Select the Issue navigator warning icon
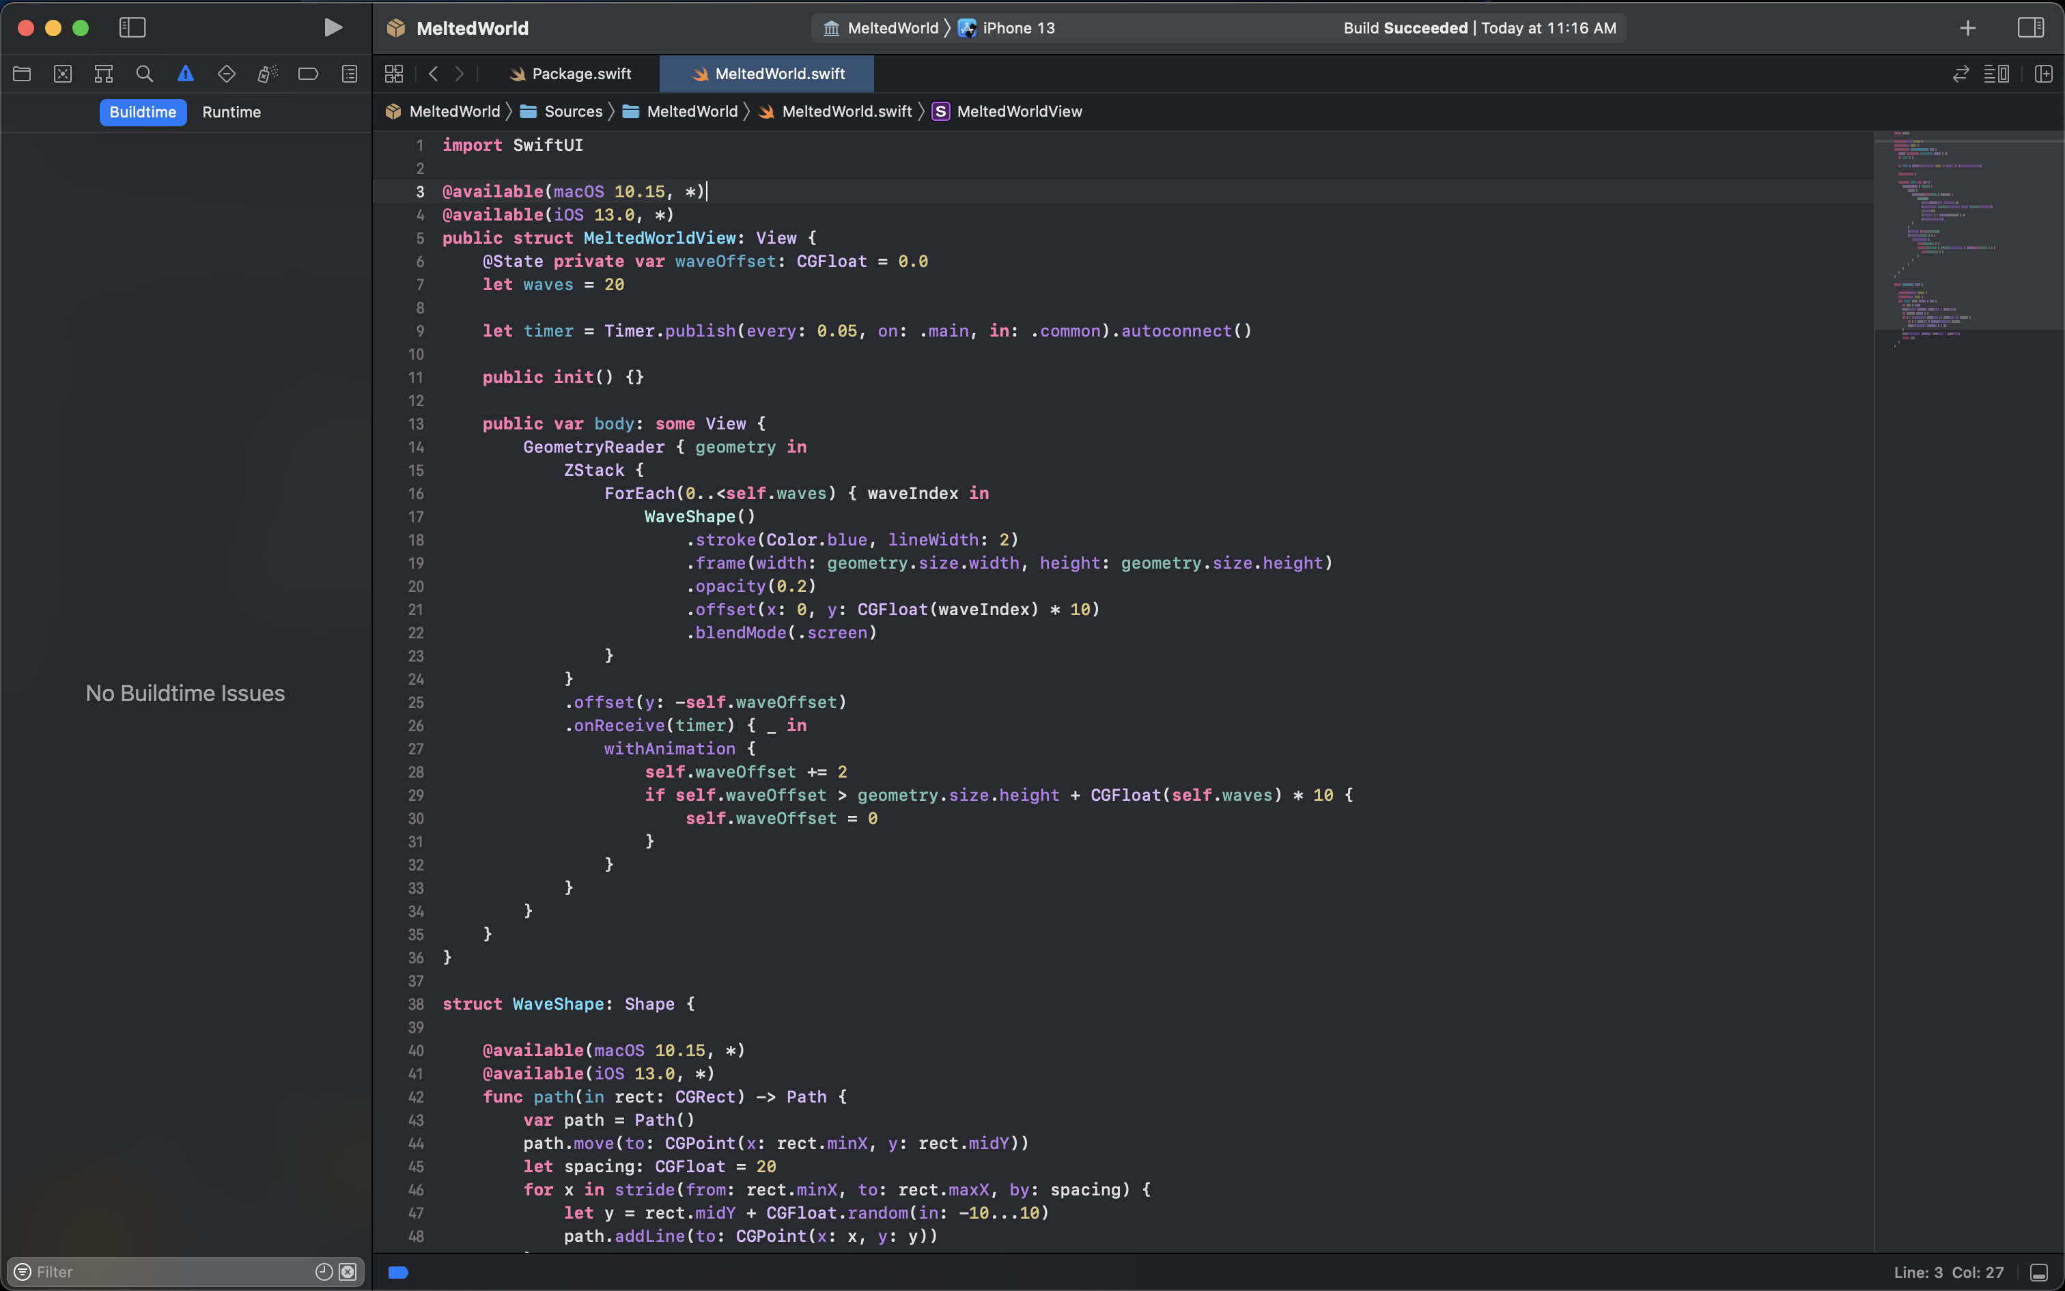This screenshot has height=1291, width=2065. point(185,74)
